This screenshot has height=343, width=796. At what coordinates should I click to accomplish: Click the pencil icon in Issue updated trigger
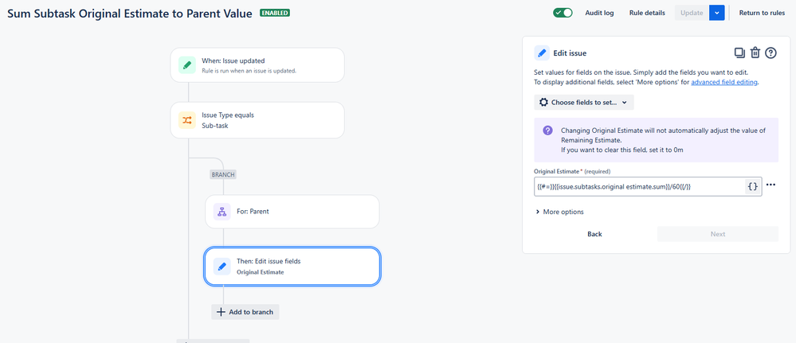187,65
